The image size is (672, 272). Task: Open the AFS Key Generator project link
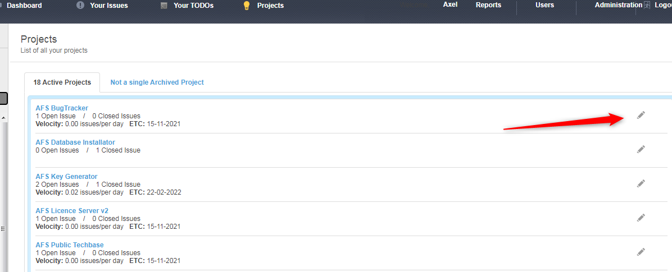[x=66, y=176]
